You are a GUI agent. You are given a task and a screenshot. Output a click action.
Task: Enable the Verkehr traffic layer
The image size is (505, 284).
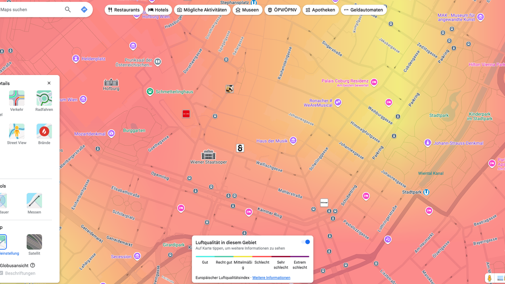coord(17,98)
